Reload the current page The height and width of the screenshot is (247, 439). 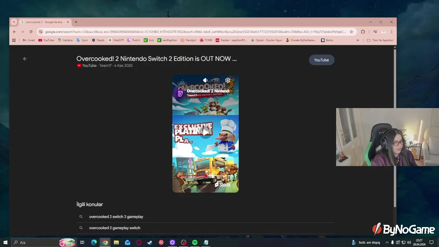click(x=31, y=32)
